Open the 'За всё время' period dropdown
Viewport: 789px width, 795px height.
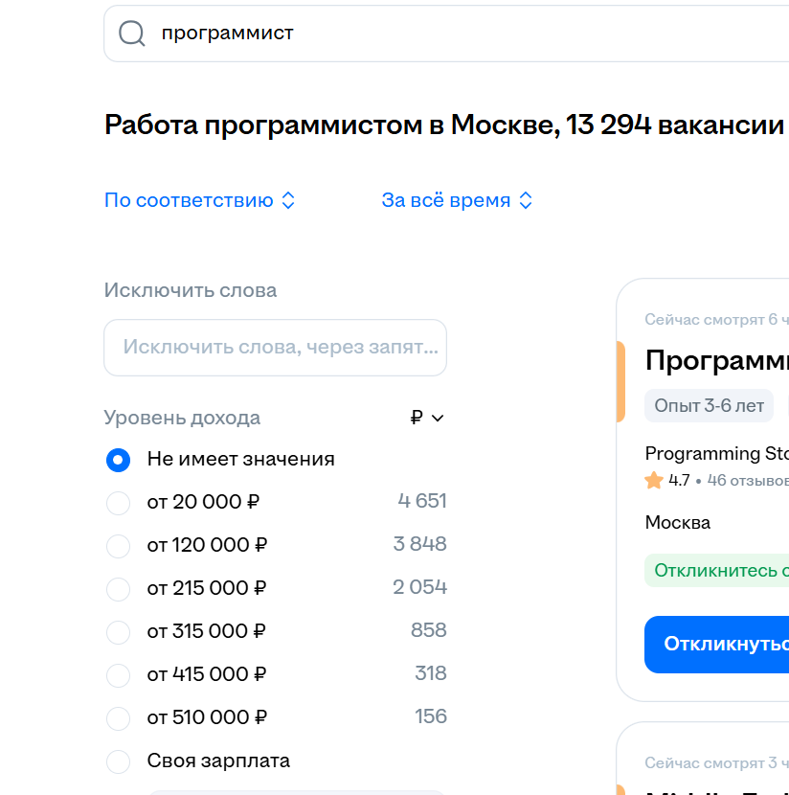[456, 201]
